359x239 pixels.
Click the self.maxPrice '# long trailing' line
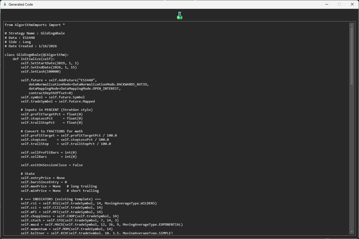pyautogui.click(x=59, y=186)
